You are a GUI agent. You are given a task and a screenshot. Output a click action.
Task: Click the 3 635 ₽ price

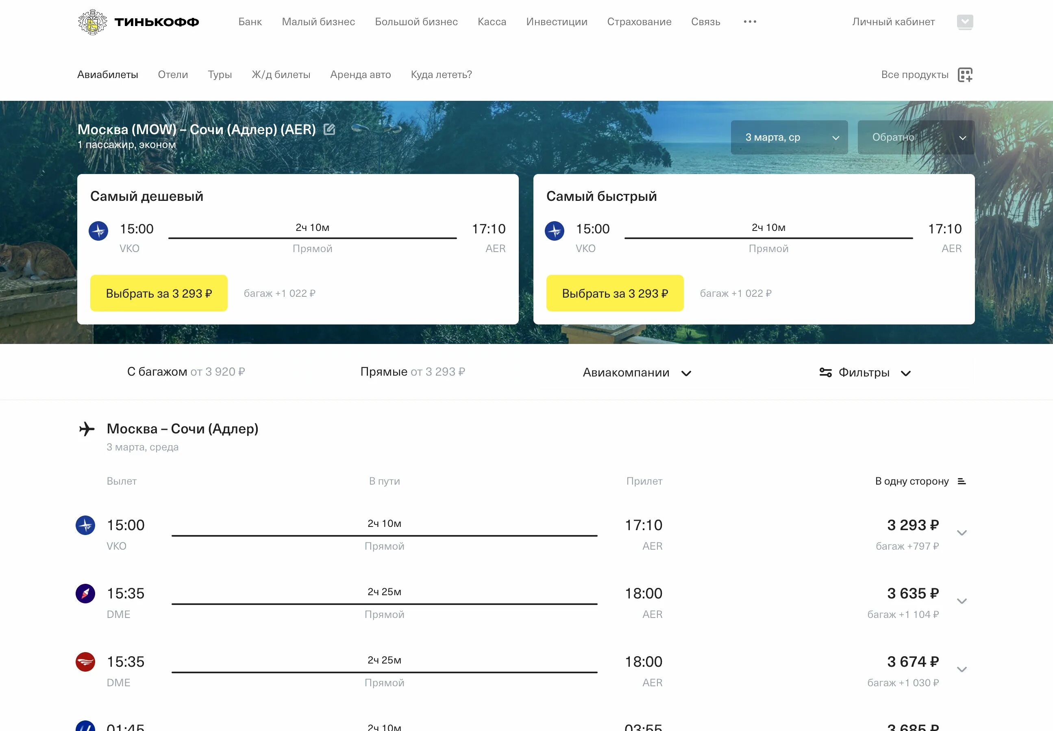click(x=913, y=594)
